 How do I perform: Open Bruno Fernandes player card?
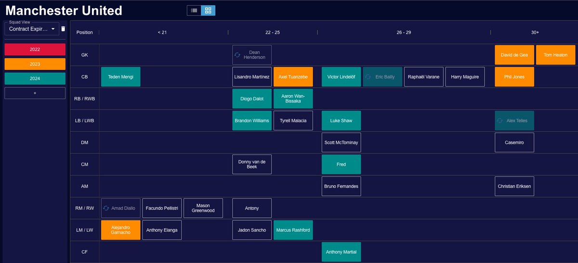[x=341, y=186]
